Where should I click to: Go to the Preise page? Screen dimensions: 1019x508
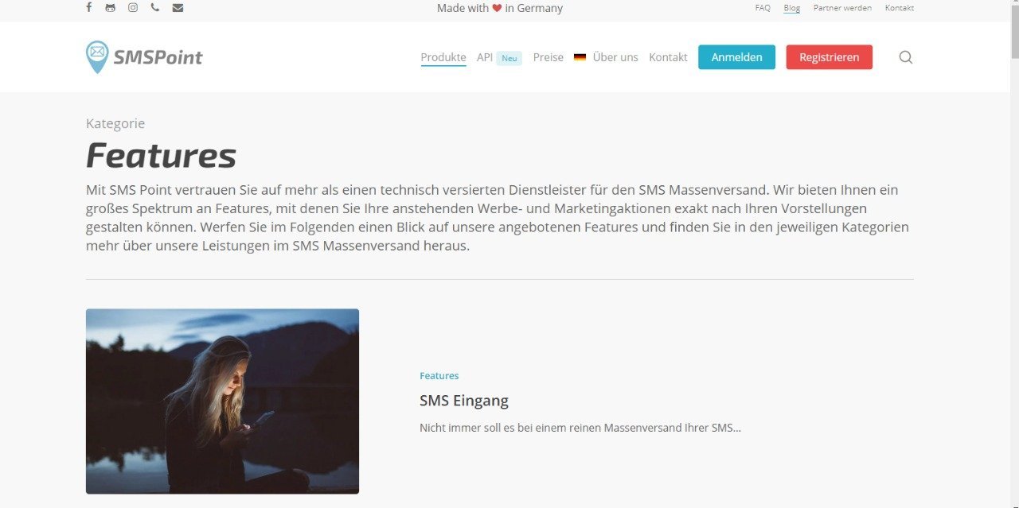(548, 57)
